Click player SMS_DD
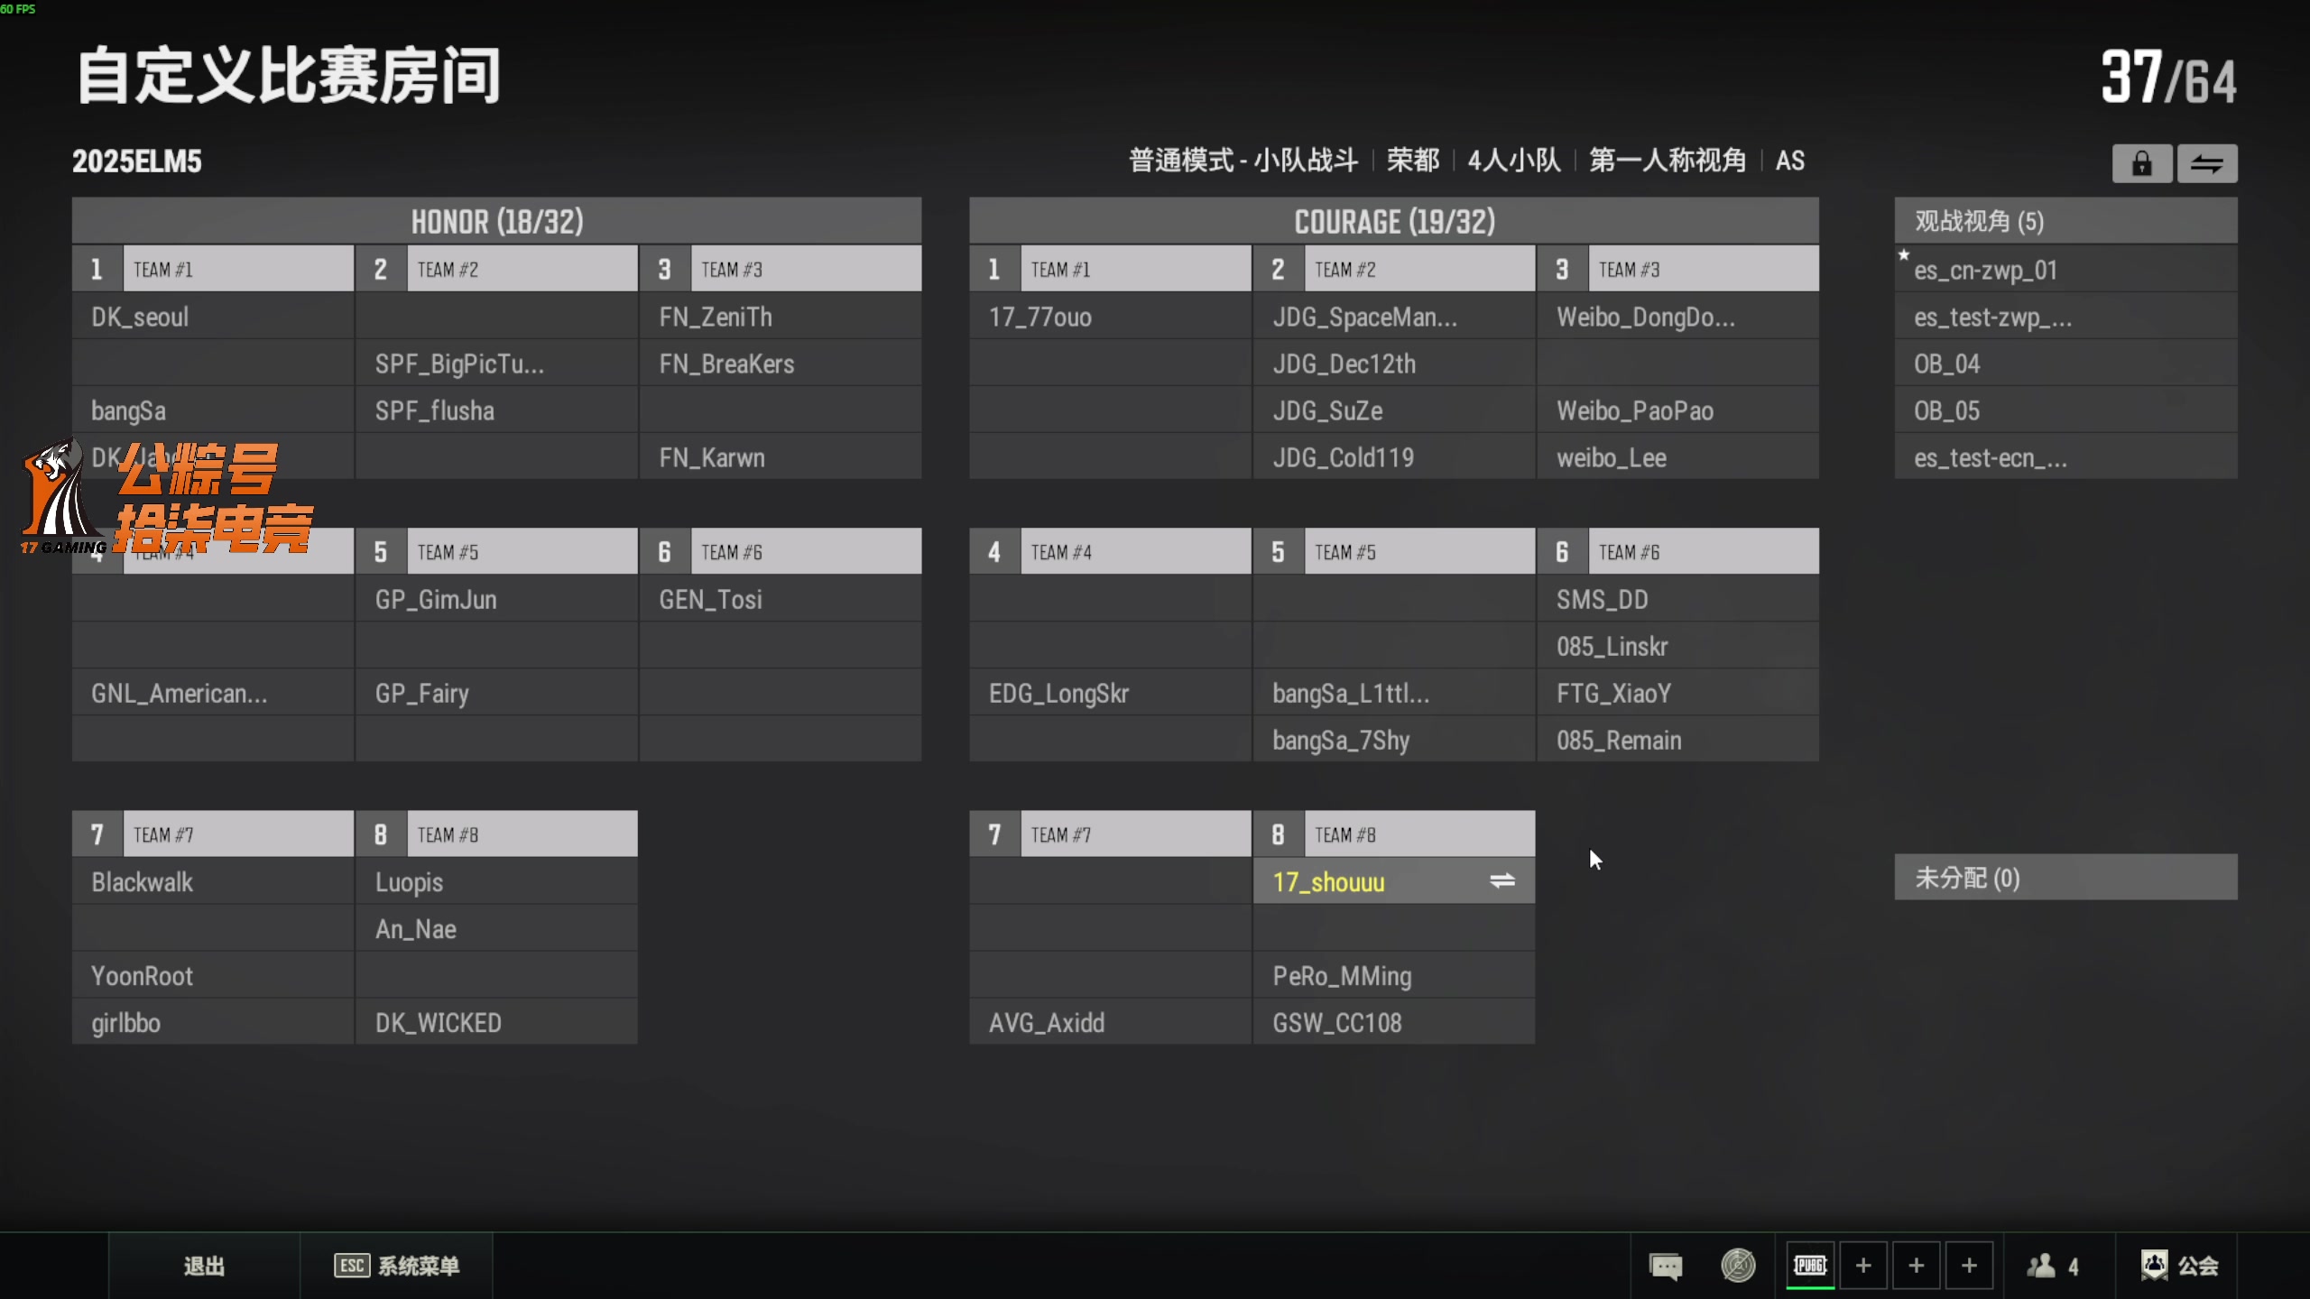 [1678, 599]
